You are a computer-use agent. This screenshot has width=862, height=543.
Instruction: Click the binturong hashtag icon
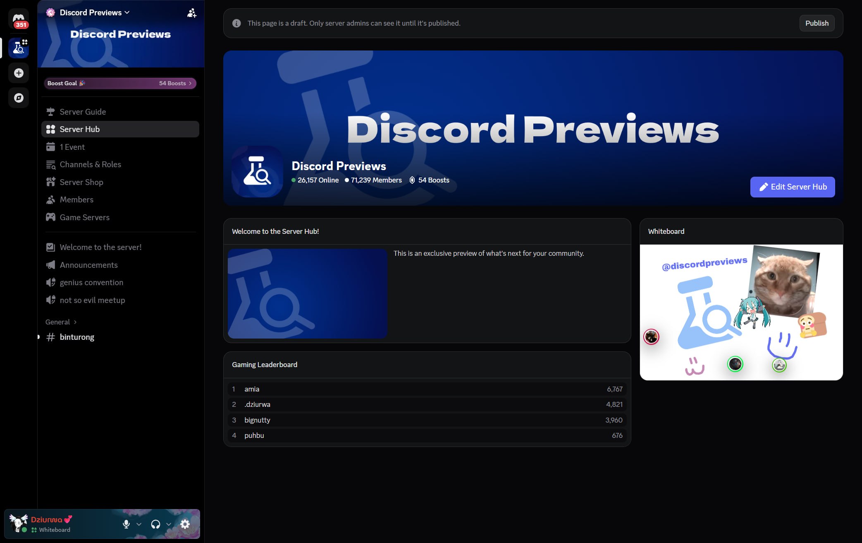(x=50, y=337)
